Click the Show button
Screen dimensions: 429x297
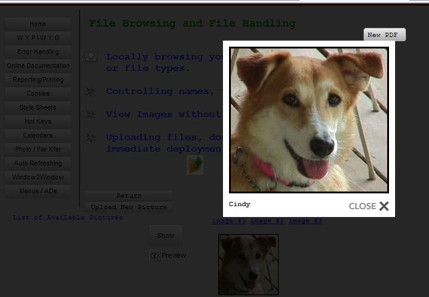[165, 235]
